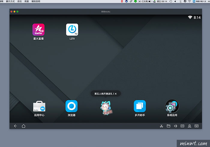210x147 pixels.
Task: Open the 第五人格开测送礼 promotion text
Action: click(103, 94)
